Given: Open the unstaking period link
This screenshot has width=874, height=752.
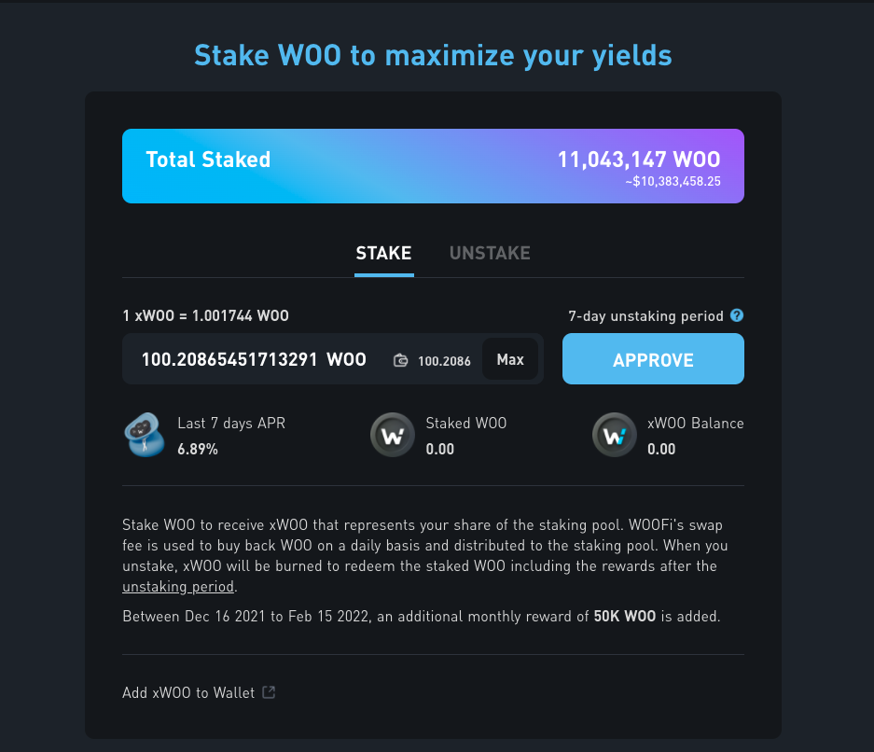Looking at the screenshot, I should tap(178, 587).
